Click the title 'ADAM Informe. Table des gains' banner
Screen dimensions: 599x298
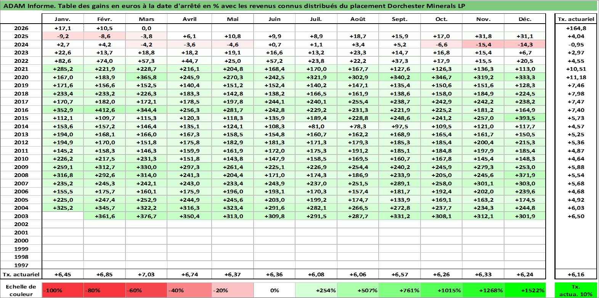(299, 6)
